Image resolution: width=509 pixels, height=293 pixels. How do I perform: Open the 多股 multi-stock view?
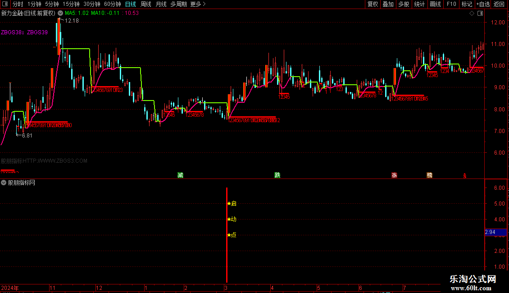404,4
